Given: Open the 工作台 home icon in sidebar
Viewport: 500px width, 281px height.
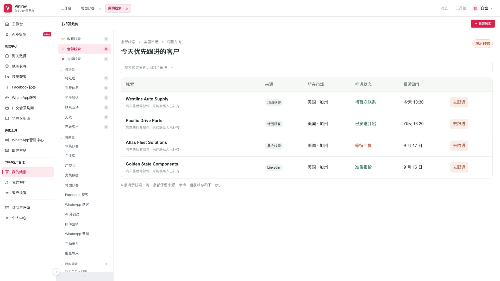Looking at the screenshot, I should click(7, 24).
